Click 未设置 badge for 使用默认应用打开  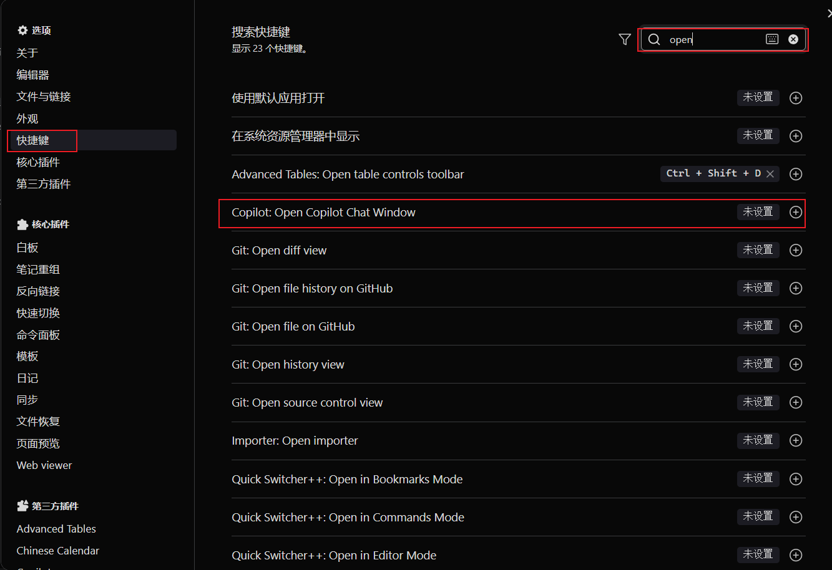[758, 97]
